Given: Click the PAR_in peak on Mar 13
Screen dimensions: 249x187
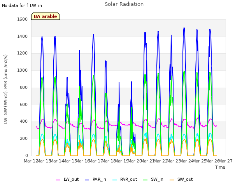Looking at the screenshot, I should [42, 37].
